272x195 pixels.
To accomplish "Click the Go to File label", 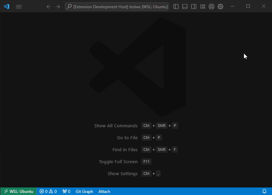I will pos(127,138).
